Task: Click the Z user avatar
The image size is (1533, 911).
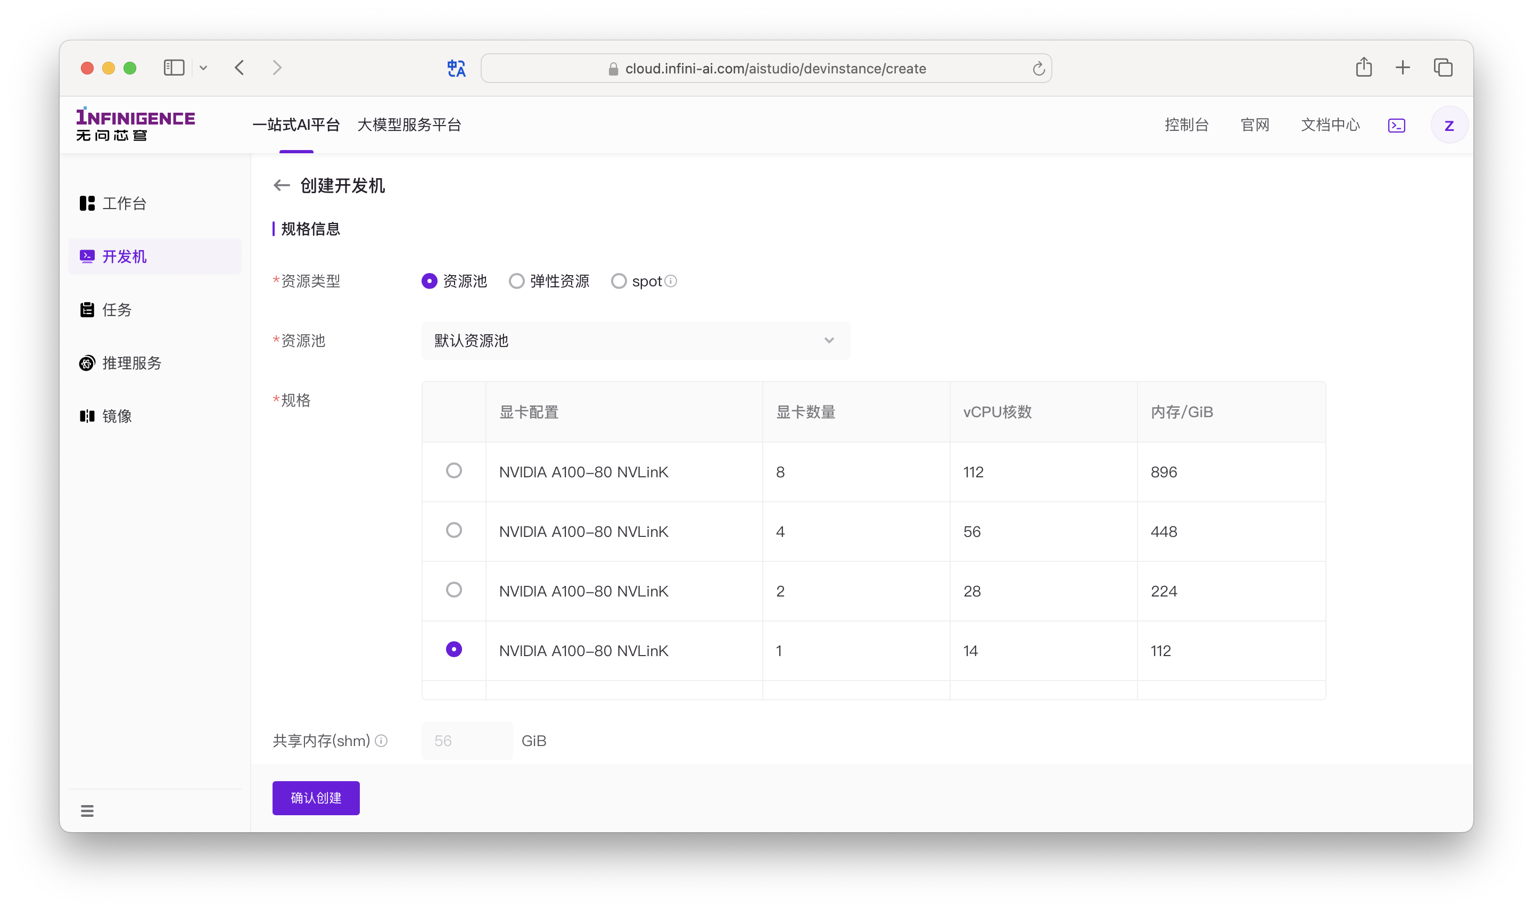Action: 1449,126
